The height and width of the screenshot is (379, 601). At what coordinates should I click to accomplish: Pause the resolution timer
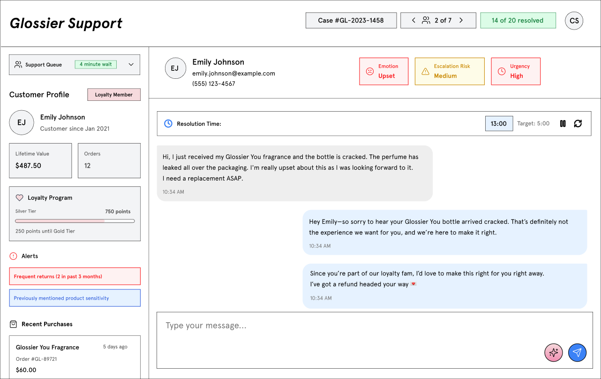[x=563, y=123]
